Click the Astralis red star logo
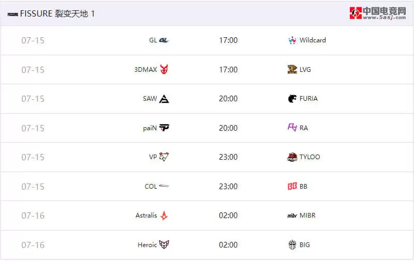 pos(164,216)
